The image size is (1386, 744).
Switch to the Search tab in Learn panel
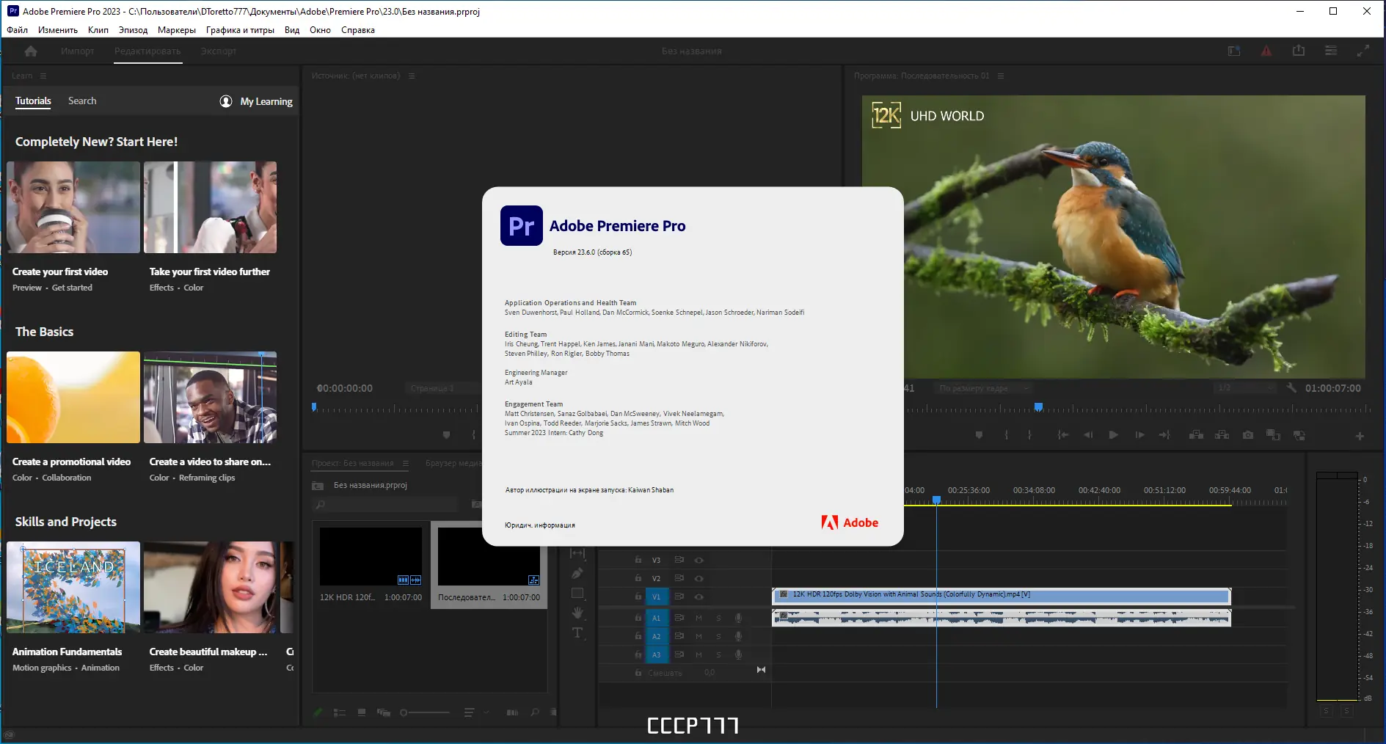pyautogui.click(x=82, y=101)
